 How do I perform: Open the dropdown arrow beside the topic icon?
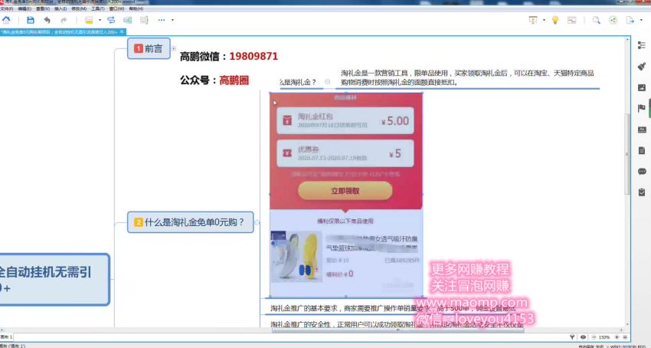(100, 20)
